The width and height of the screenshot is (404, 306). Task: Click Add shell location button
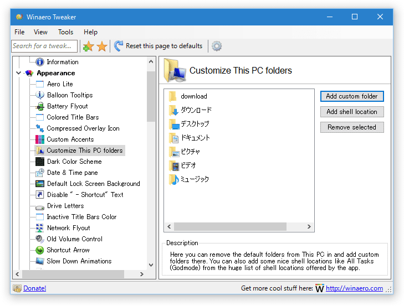point(352,112)
